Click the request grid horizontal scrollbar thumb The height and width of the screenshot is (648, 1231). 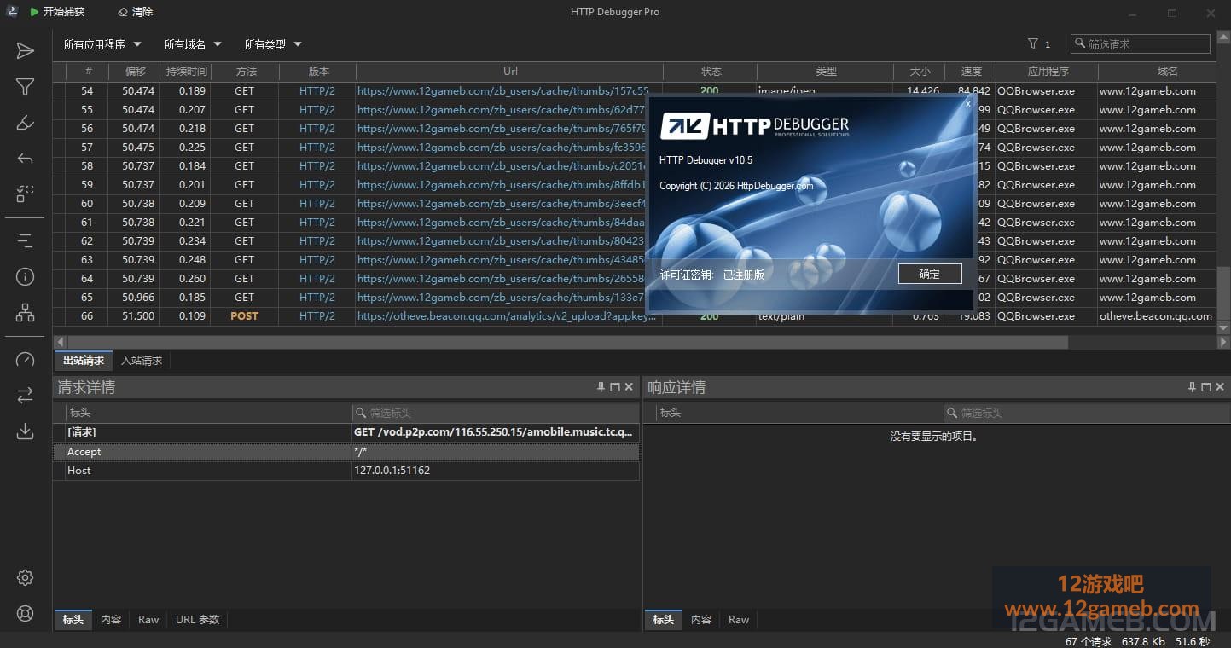566,342
